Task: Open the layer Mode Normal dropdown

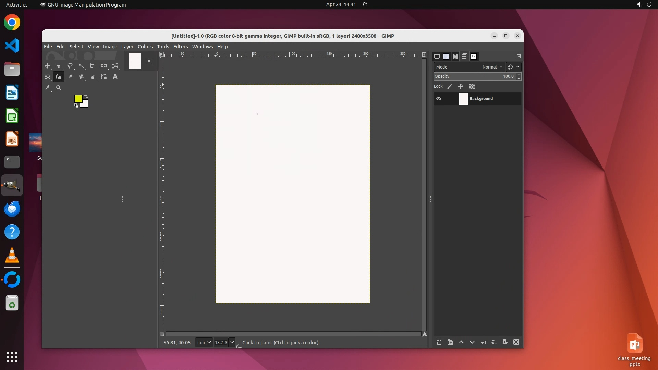Action: 492,67
